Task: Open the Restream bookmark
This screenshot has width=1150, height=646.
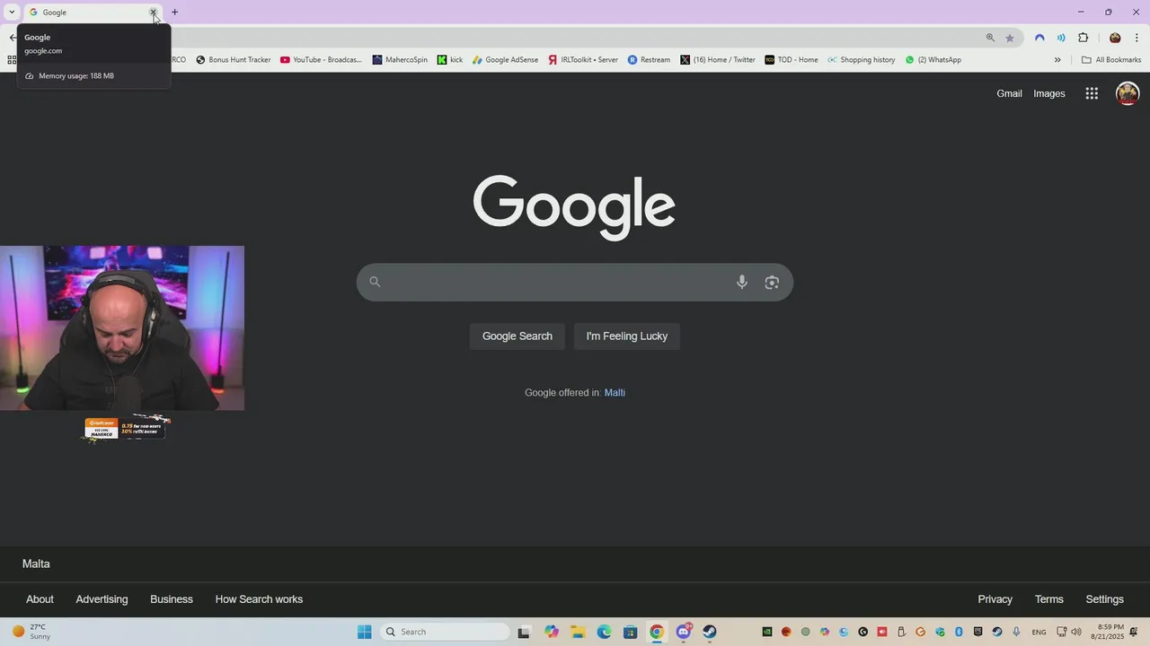Action: (649, 60)
